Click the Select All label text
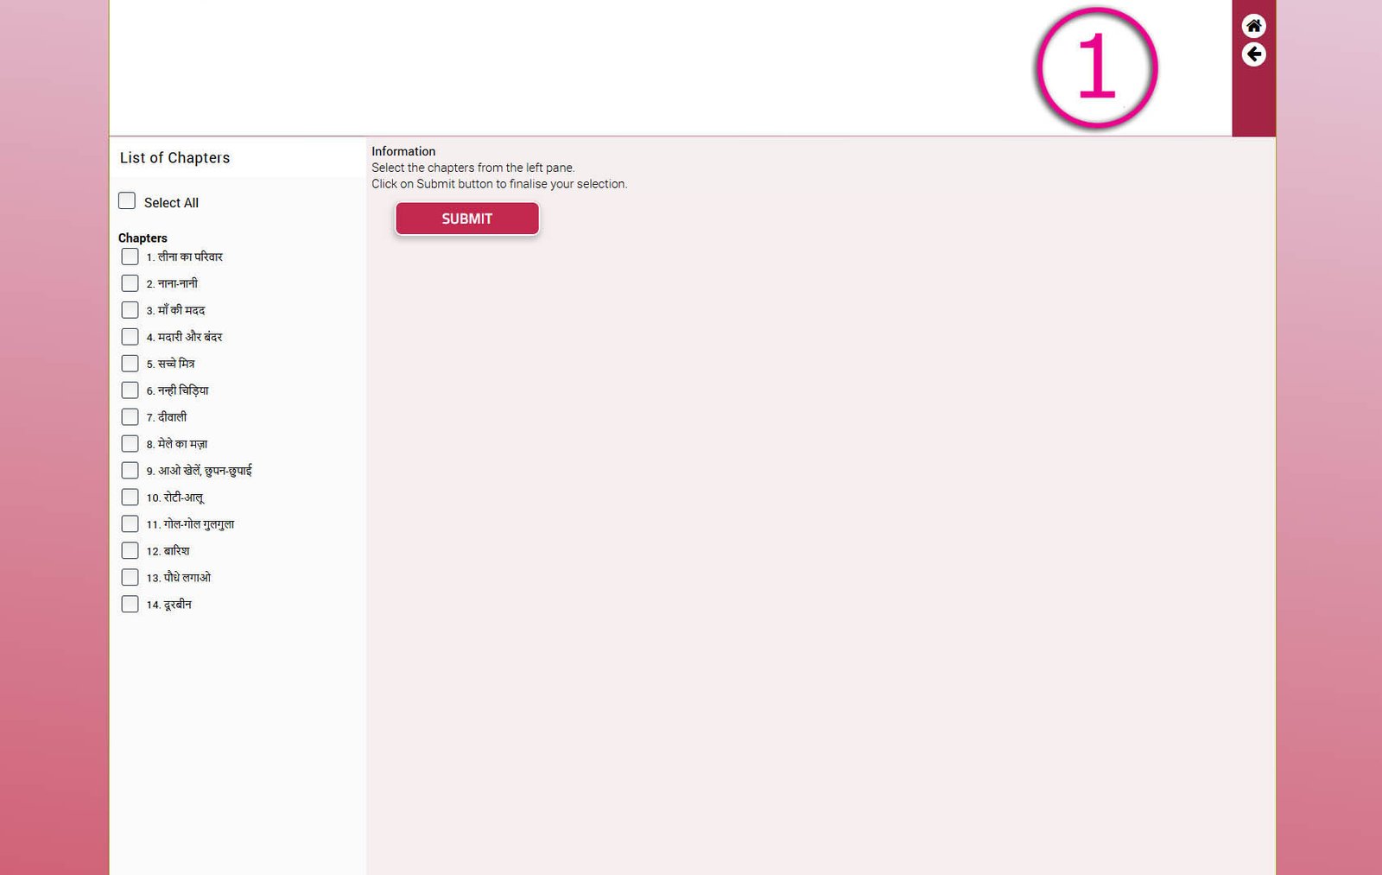This screenshot has height=875, width=1382. 171,203
